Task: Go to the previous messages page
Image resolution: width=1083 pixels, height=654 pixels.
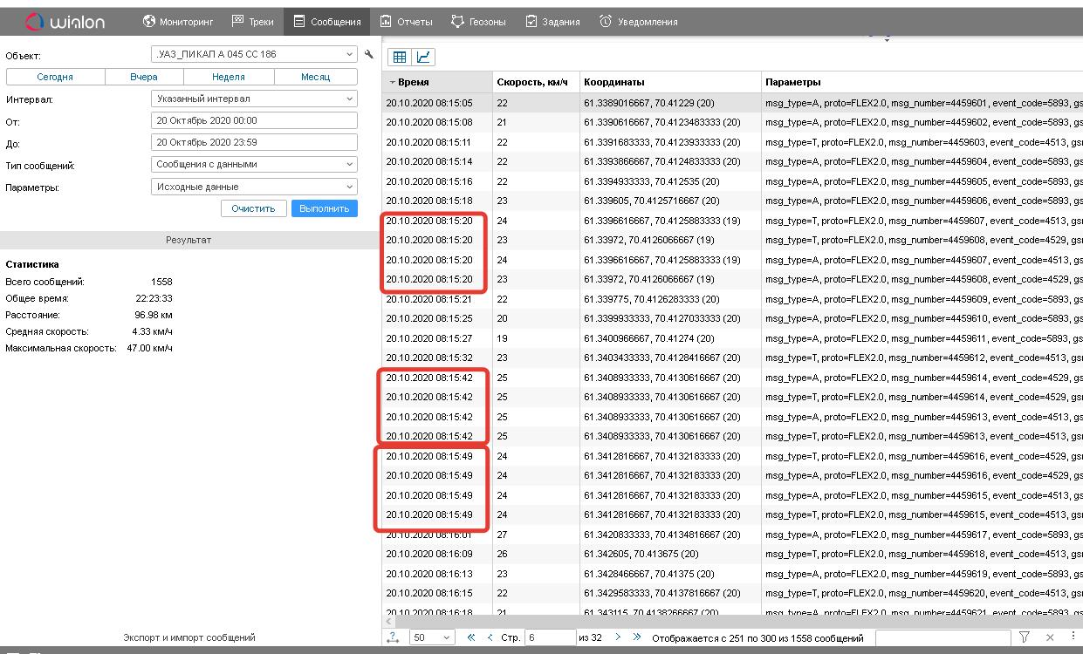Action: (x=490, y=637)
